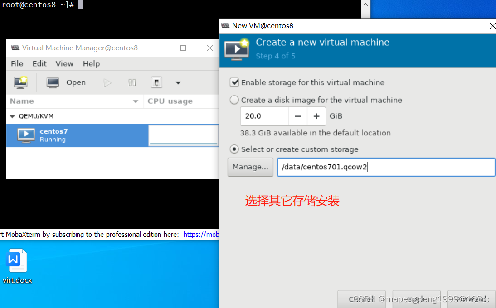Open the virt.docx desktop file icon

click(17, 260)
